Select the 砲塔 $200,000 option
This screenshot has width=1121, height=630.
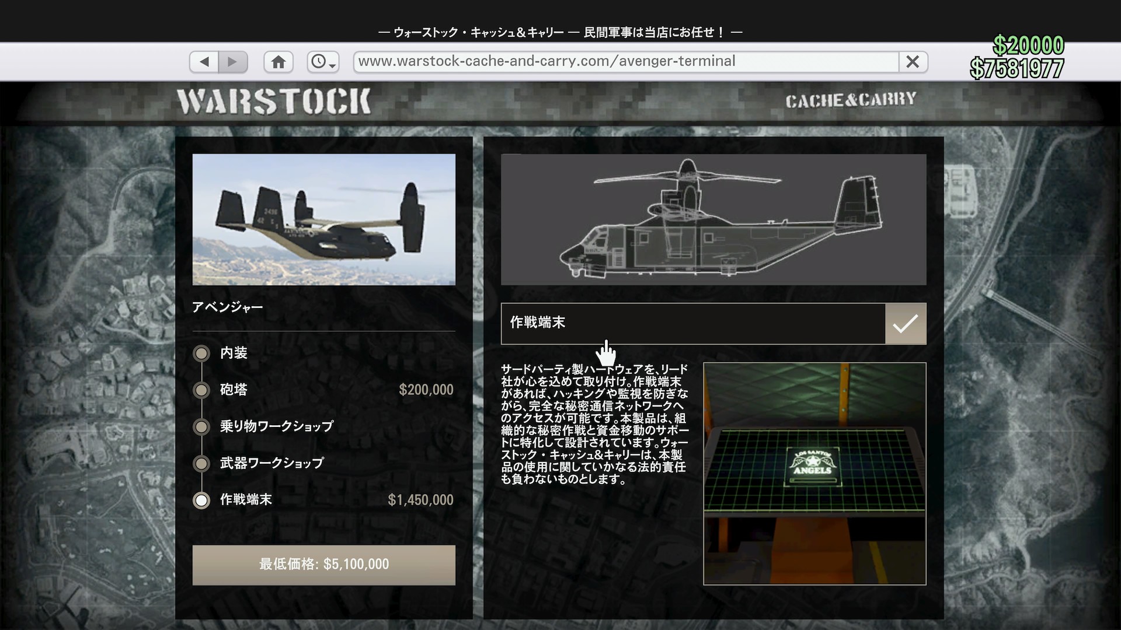(x=201, y=390)
